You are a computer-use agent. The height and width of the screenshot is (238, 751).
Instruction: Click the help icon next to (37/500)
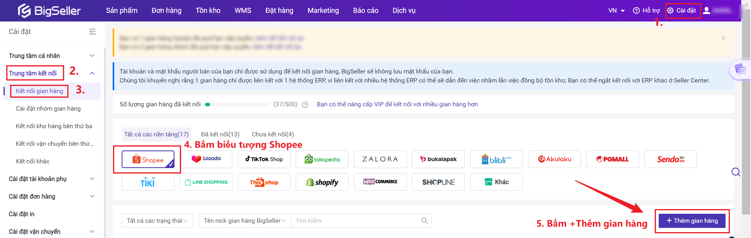[x=305, y=105]
